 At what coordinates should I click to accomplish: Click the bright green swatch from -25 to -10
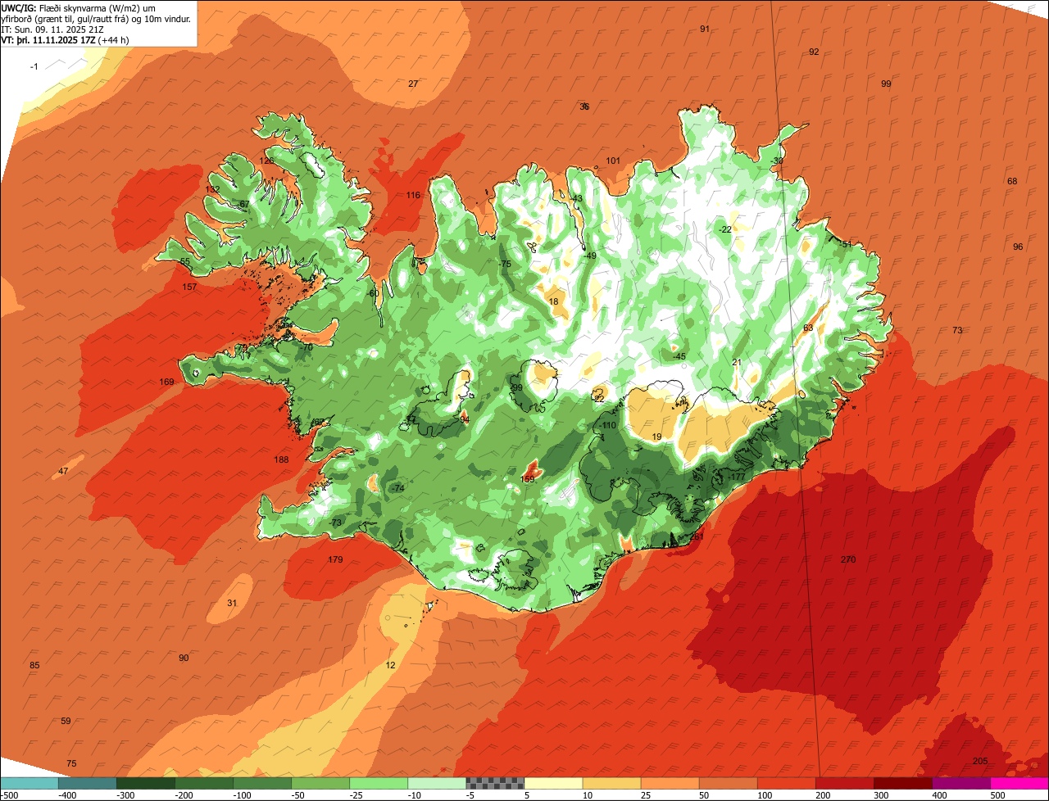[x=378, y=783]
